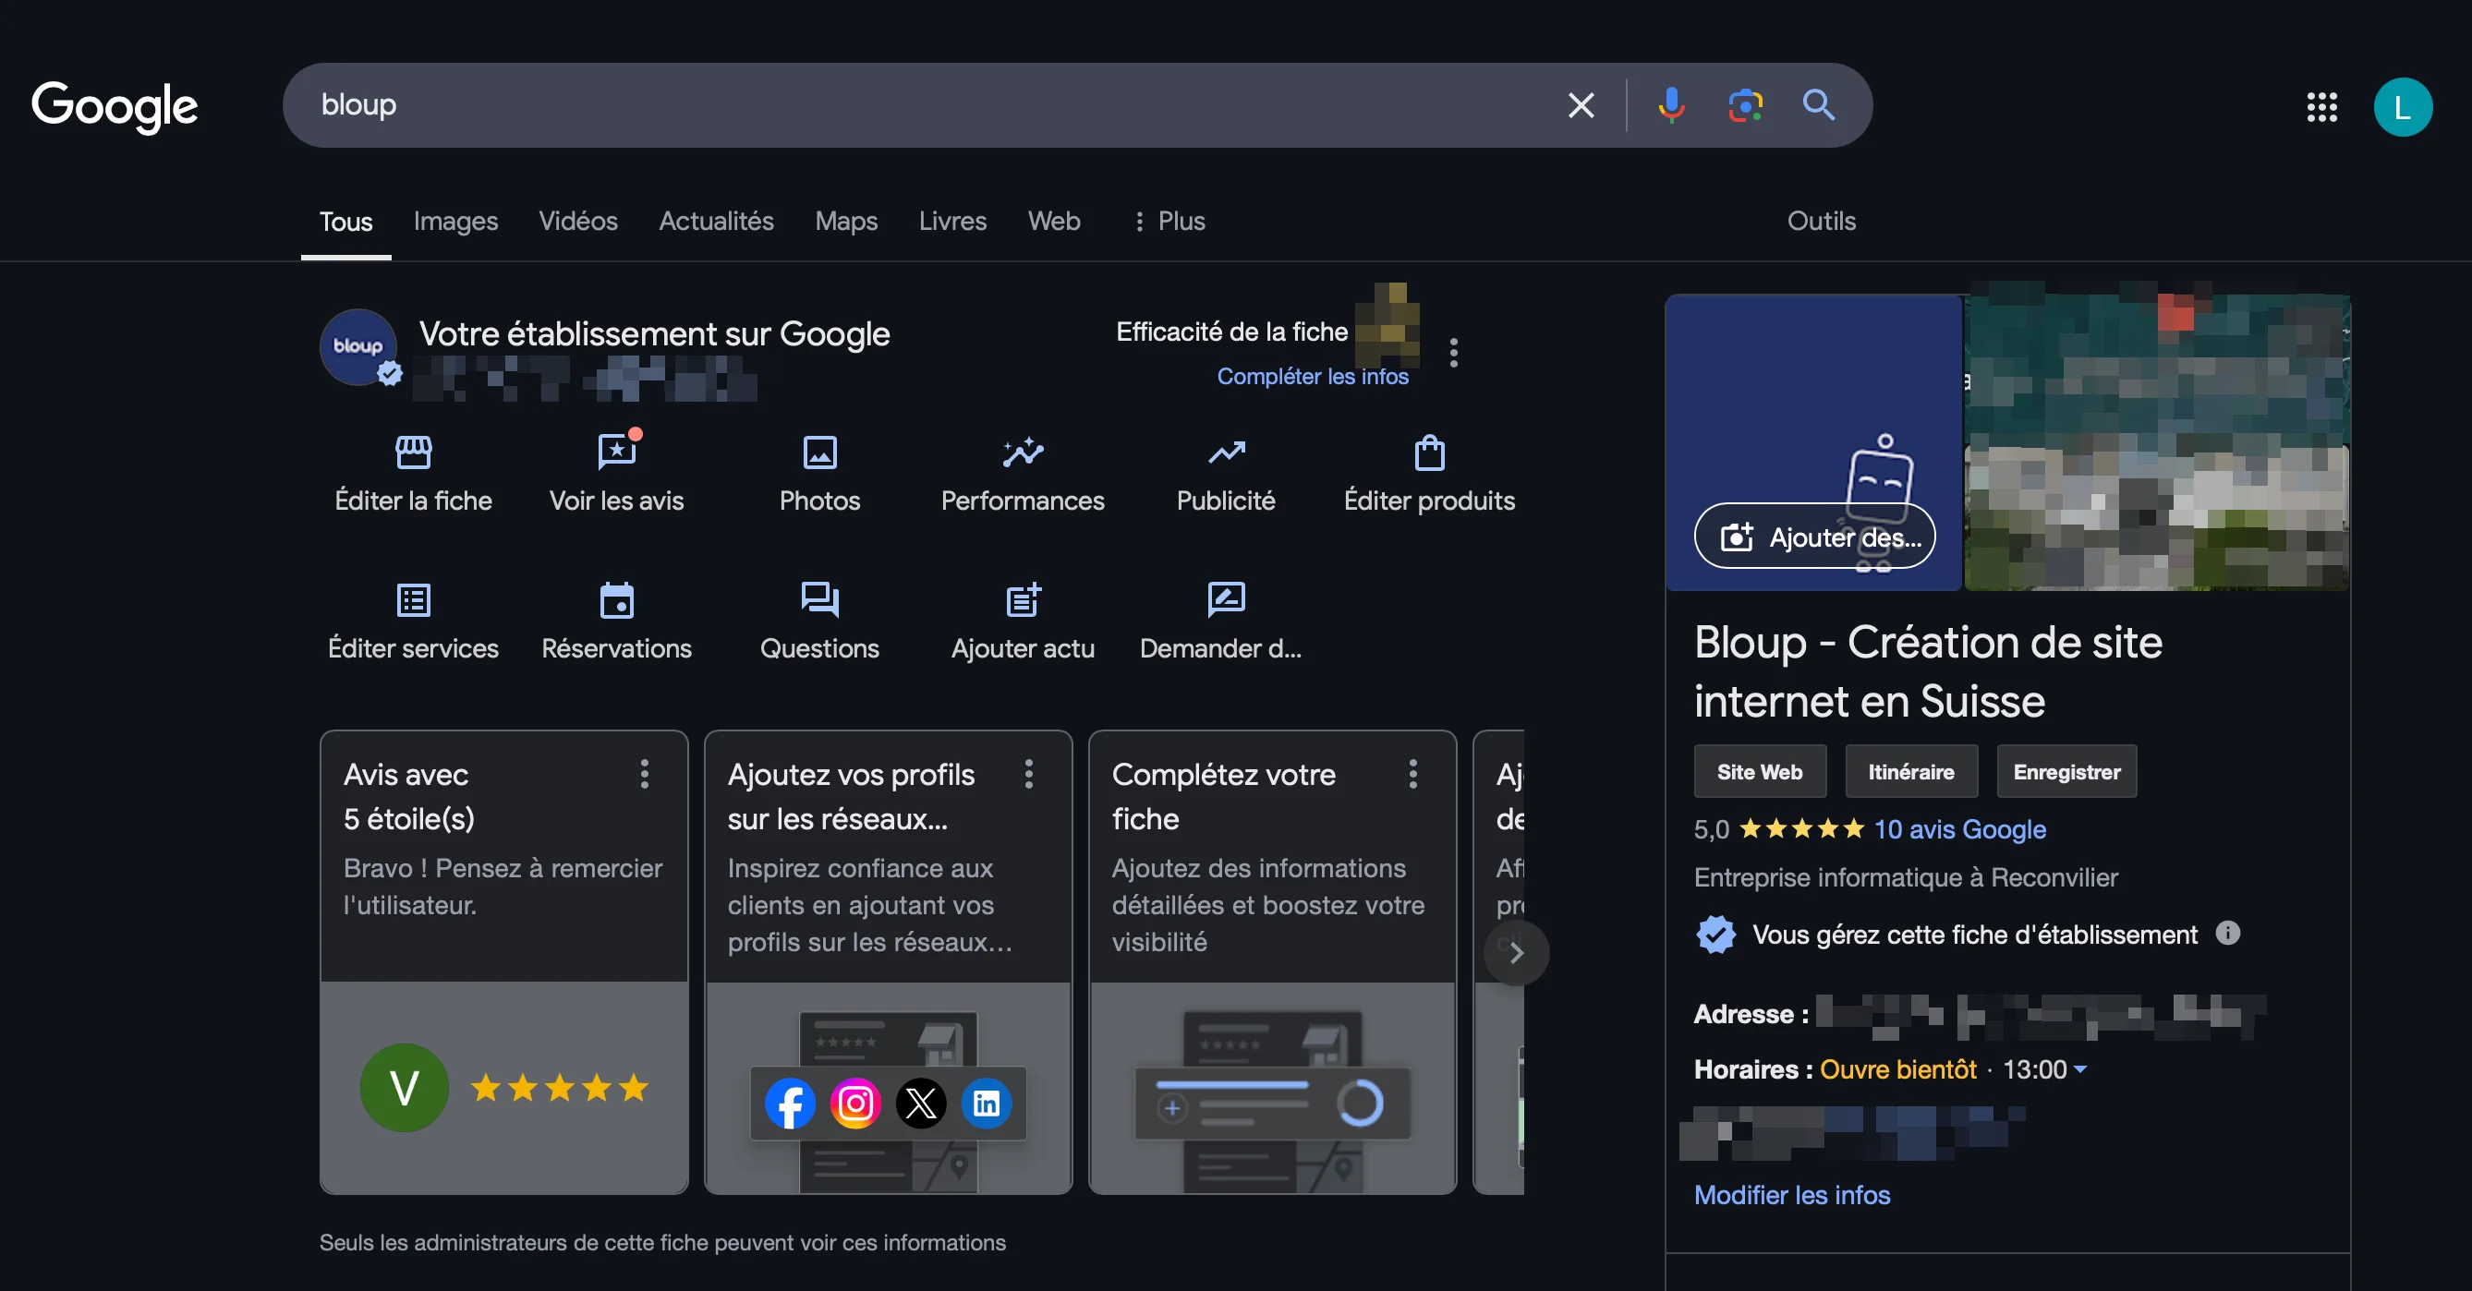Open the 10 avis Google link
This screenshot has width=2472, height=1291.
point(1959,828)
